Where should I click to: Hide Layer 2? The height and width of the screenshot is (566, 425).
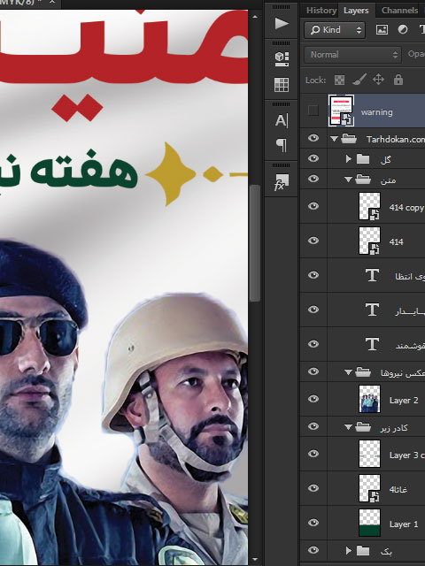(x=313, y=399)
